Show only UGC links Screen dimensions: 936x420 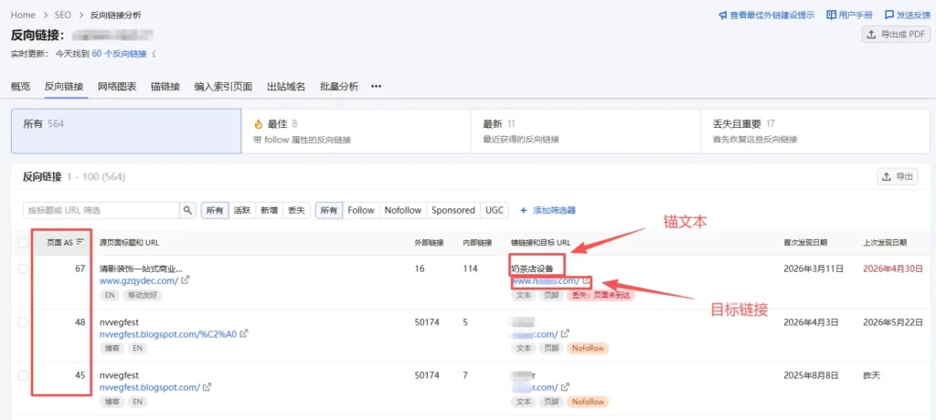tap(495, 210)
